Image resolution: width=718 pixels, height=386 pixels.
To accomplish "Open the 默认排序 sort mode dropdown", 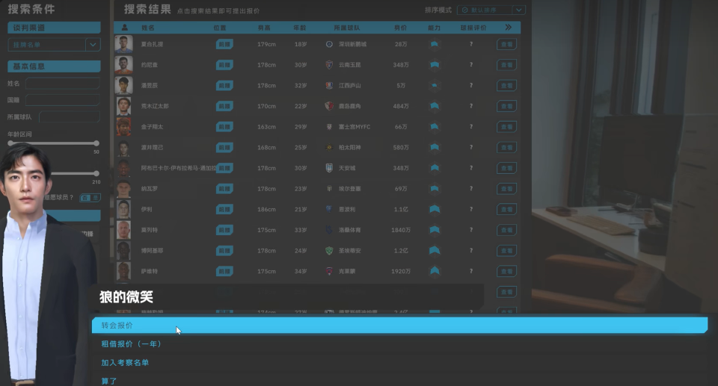I will (x=491, y=10).
